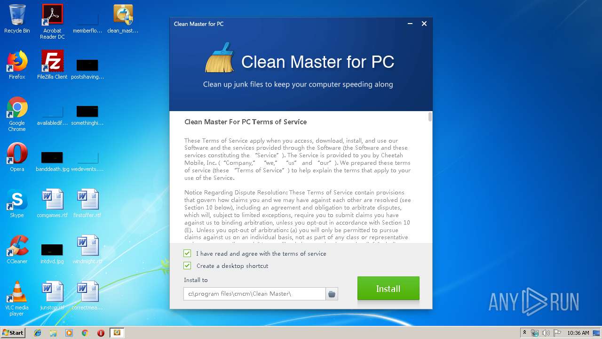This screenshot has height=339, width=602.
Task: Open Firefox desktop shortcut
Action: (x=17, y=65)
